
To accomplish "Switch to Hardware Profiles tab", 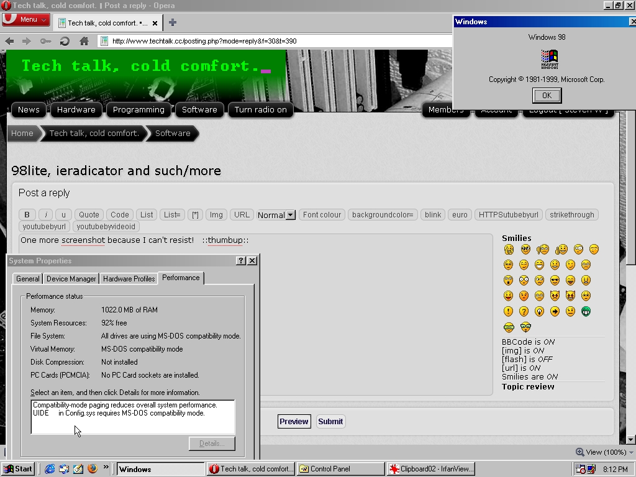I will [x=129, y=279].
